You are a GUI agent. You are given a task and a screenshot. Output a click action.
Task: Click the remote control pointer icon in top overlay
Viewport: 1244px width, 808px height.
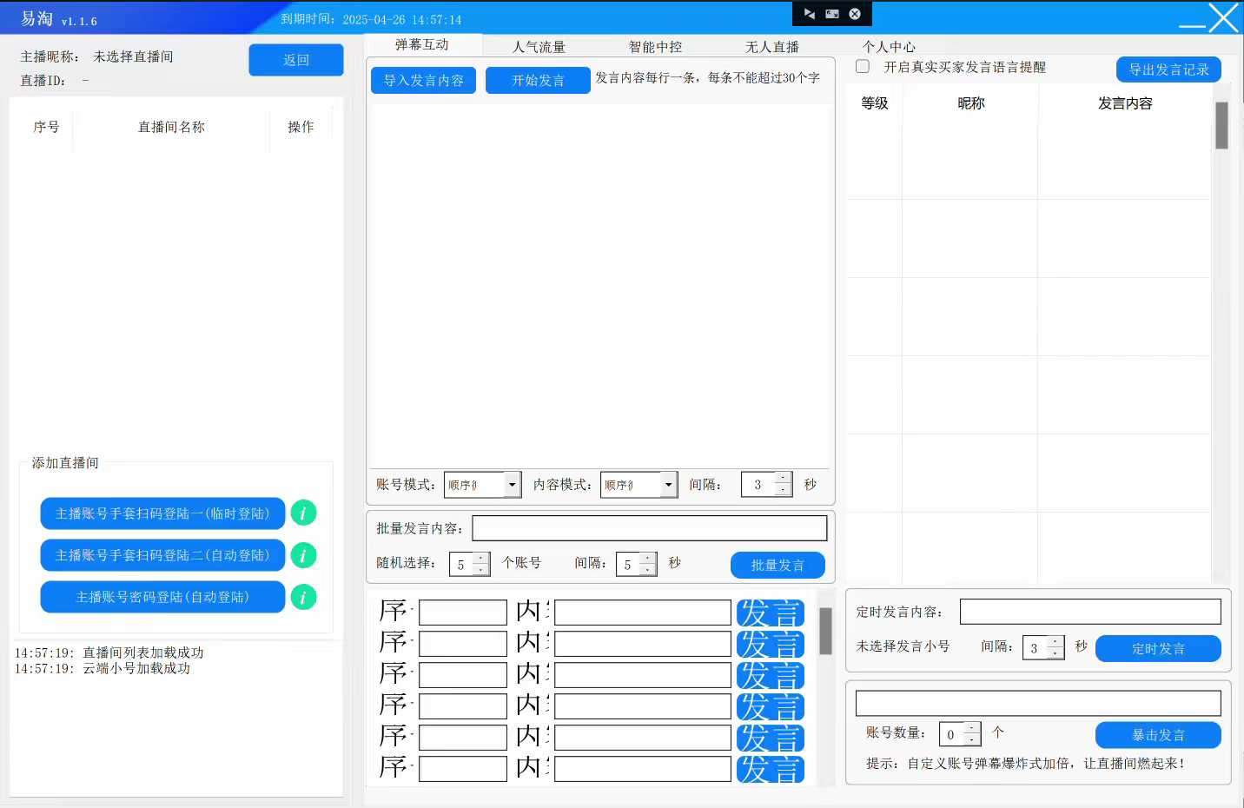click(810, 14)
